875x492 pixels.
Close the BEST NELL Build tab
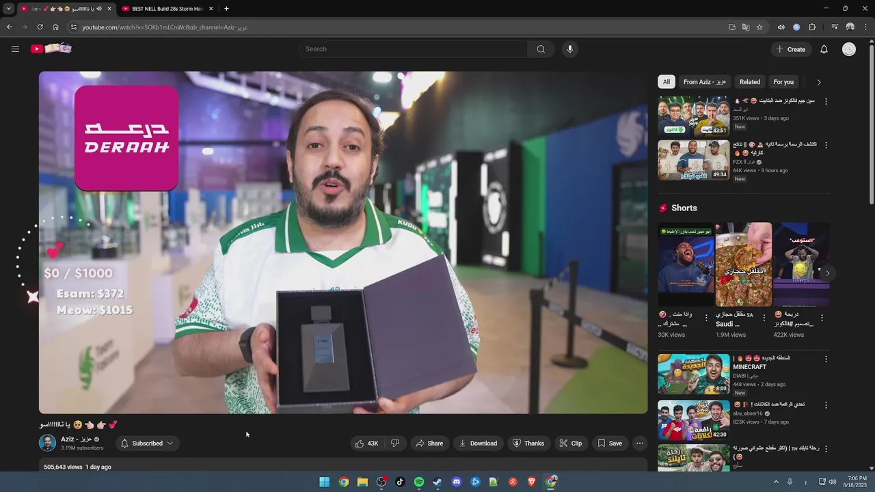pos(211,9)
